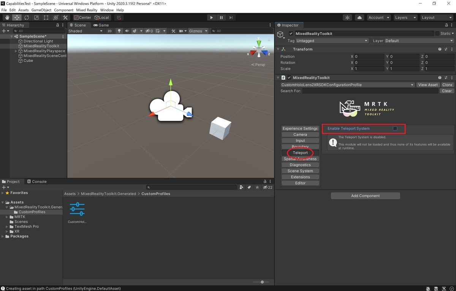Expand the MRTK folder in Project
The width and height of the screenshot is (456, 291).
[x=7, y=217]
